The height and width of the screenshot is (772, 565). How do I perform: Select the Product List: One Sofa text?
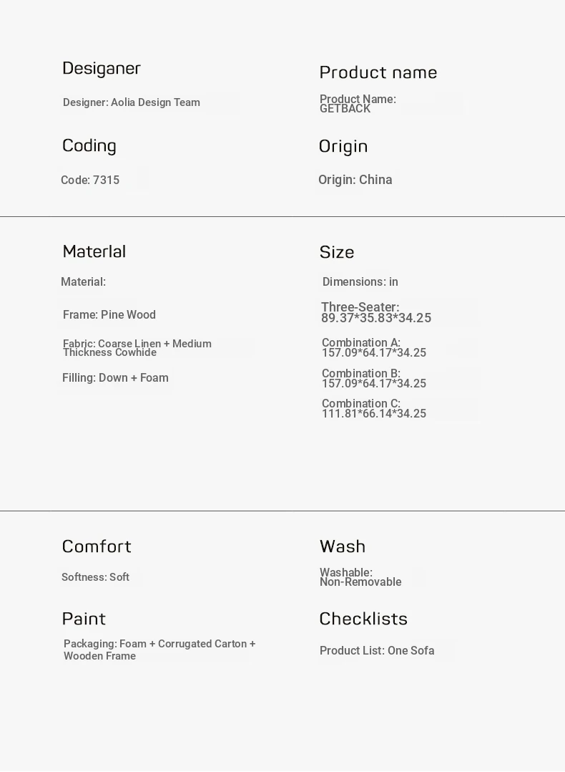click(x=377, y=651)
